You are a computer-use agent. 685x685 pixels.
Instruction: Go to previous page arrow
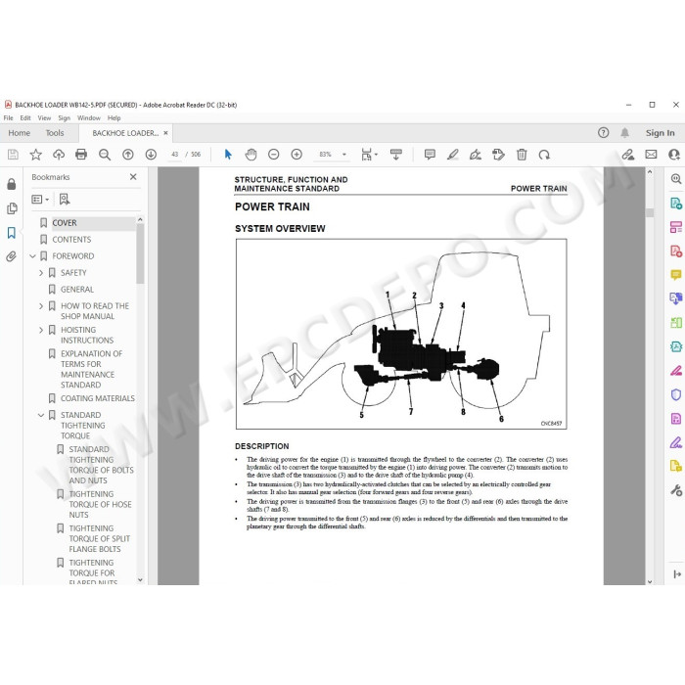(x=128, y=155)
